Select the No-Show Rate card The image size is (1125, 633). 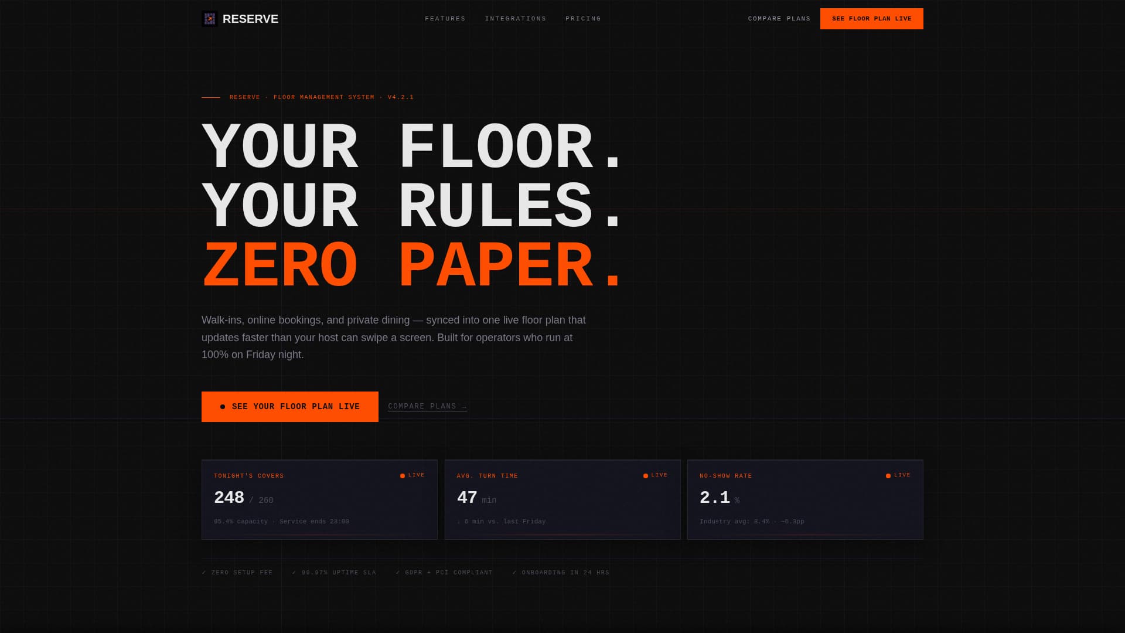click(805, 499)
